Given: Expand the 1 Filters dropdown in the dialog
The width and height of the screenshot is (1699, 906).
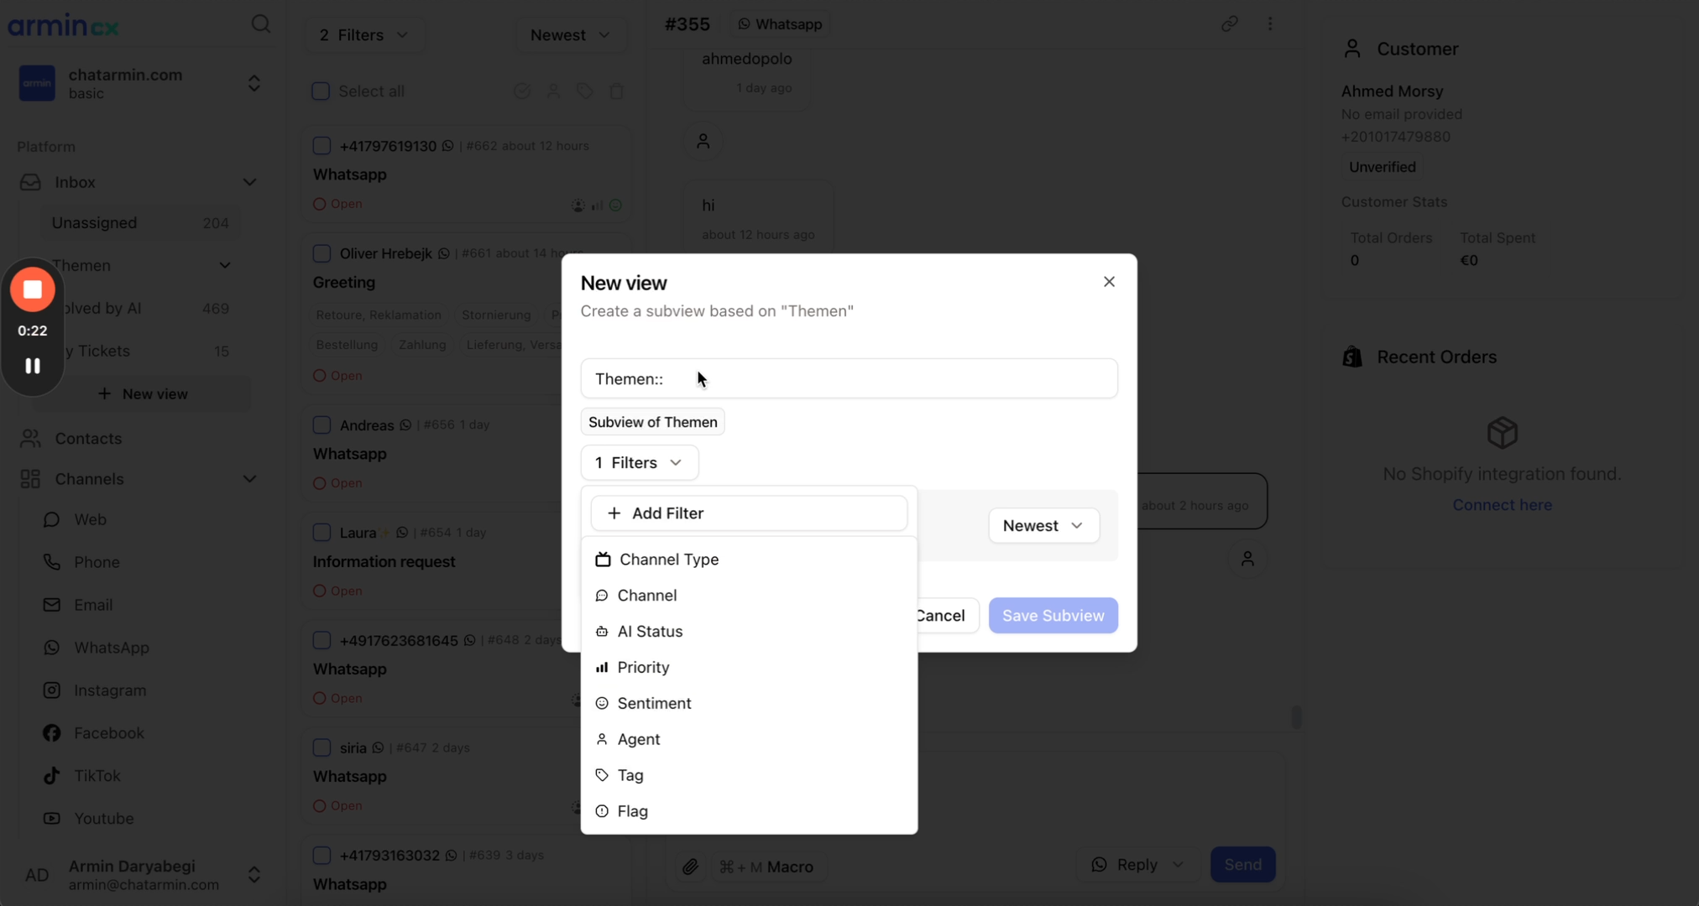Looking at the screenshot, I should click(639, 462).
